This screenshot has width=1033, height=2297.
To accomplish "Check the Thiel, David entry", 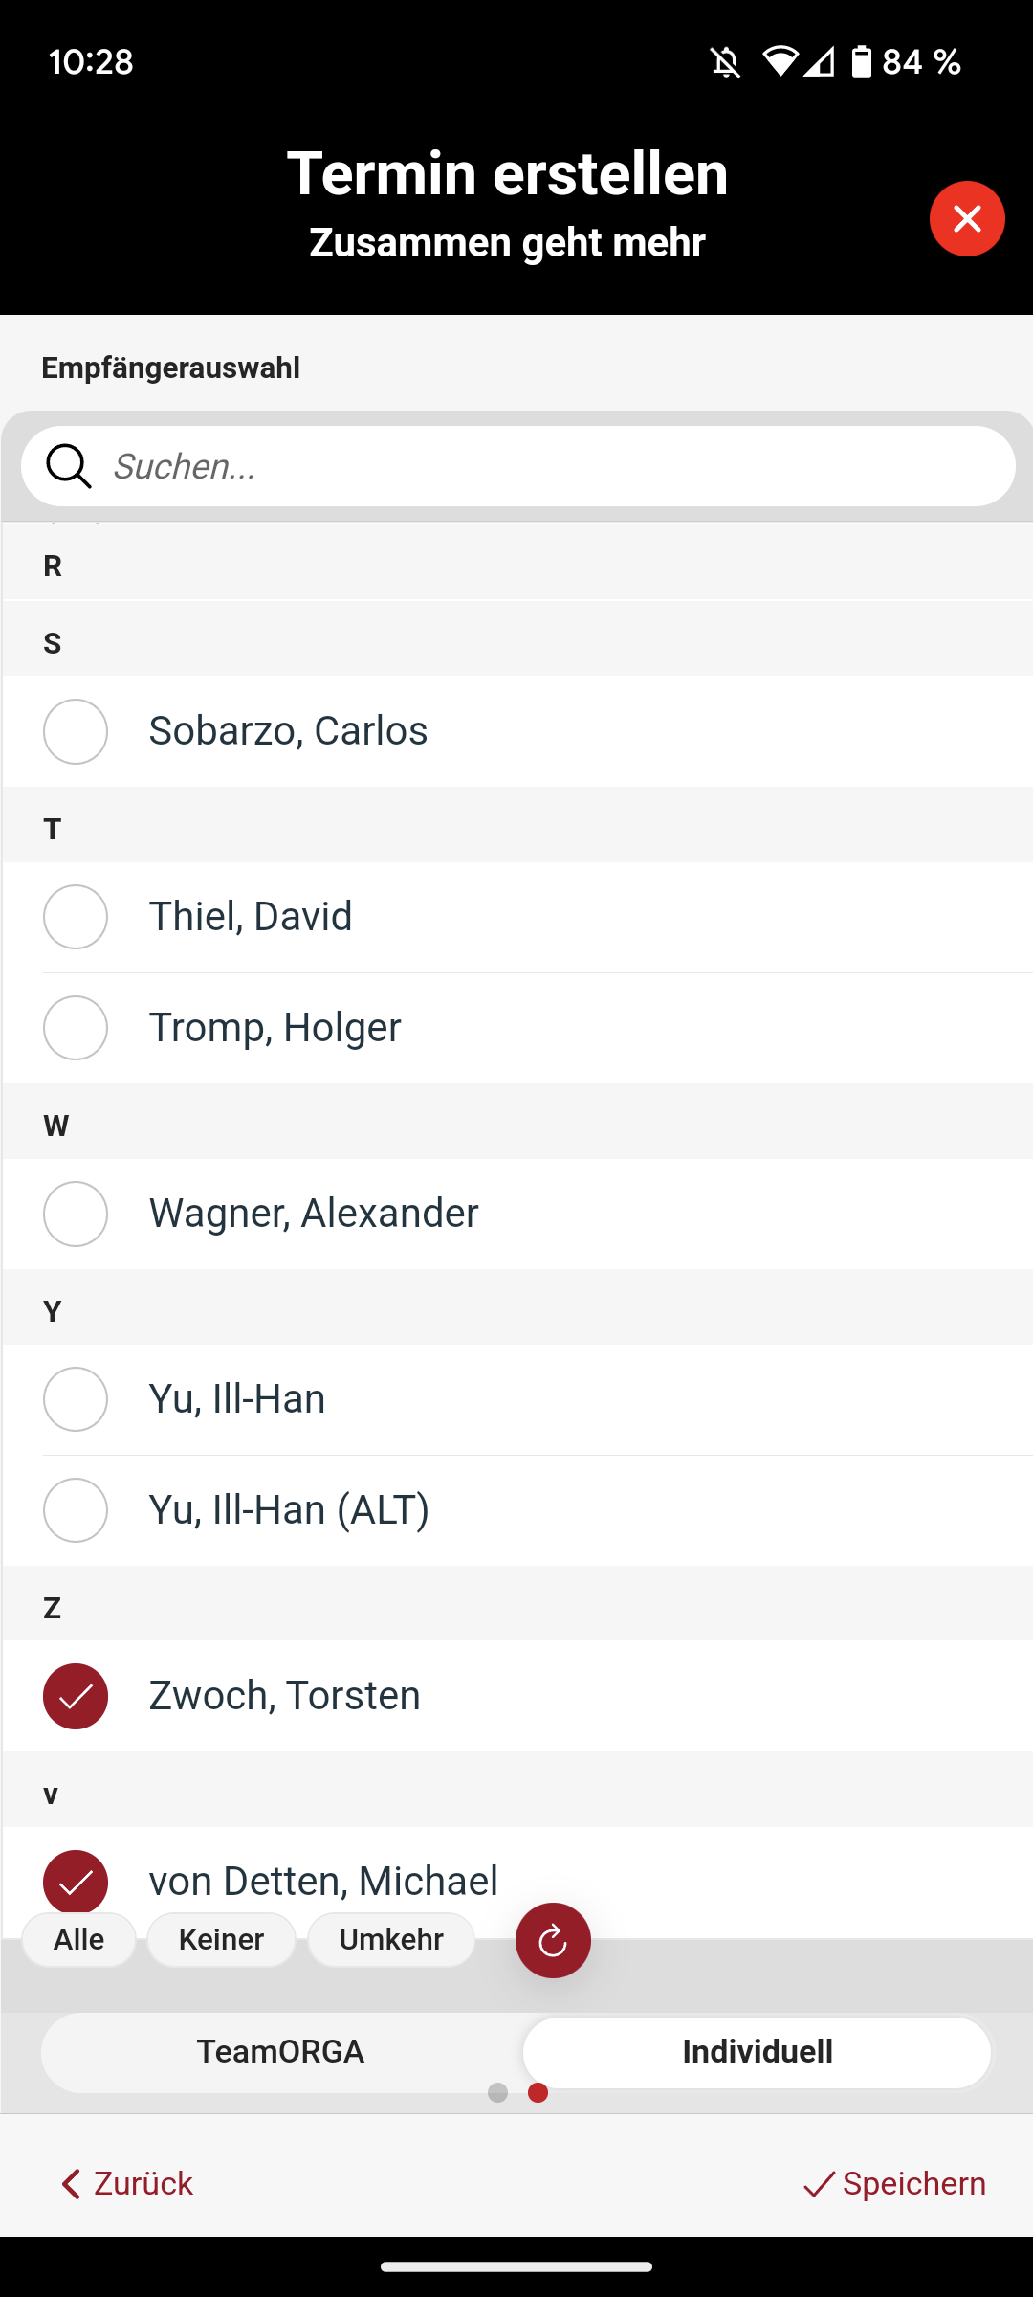I will coord(76,917).
